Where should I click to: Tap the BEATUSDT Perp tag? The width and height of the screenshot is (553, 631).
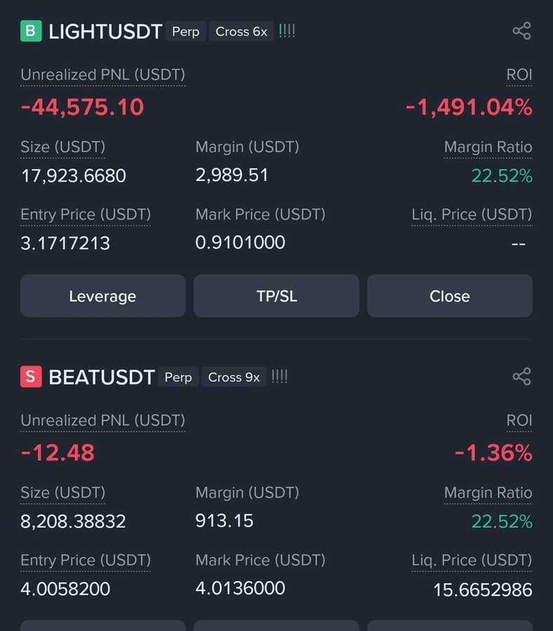point(178,377)
